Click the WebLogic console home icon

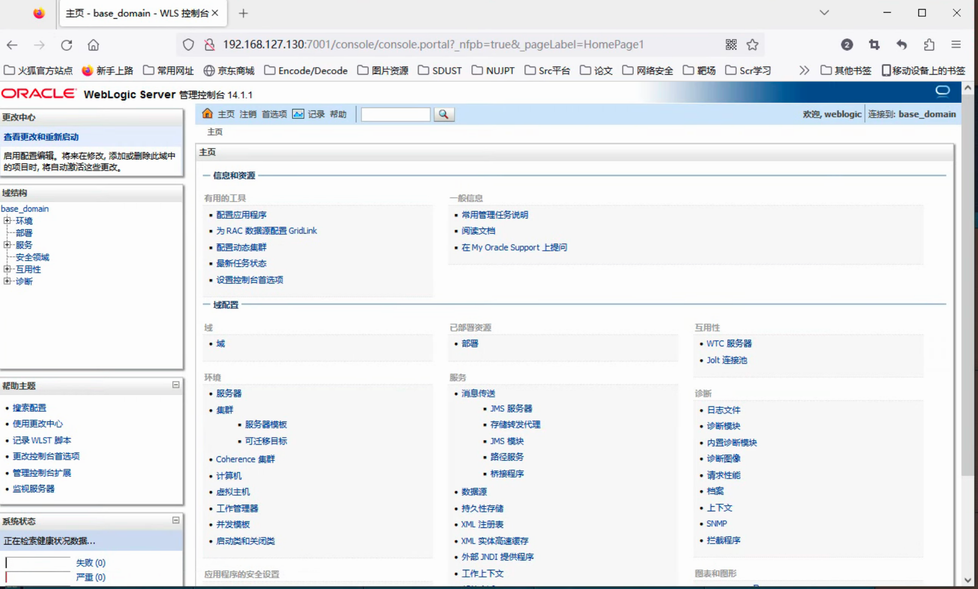point(207,114)
